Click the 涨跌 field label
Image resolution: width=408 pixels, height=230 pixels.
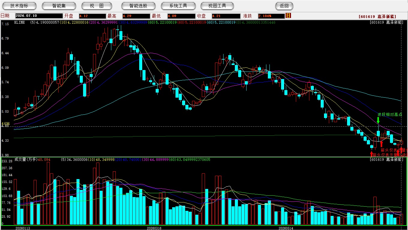[x=247, y=16]
